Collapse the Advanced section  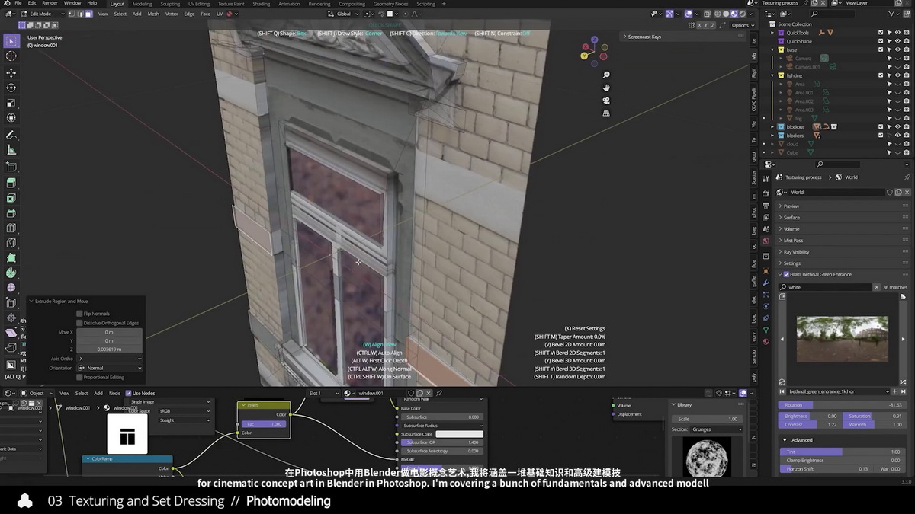click(785, 440)
